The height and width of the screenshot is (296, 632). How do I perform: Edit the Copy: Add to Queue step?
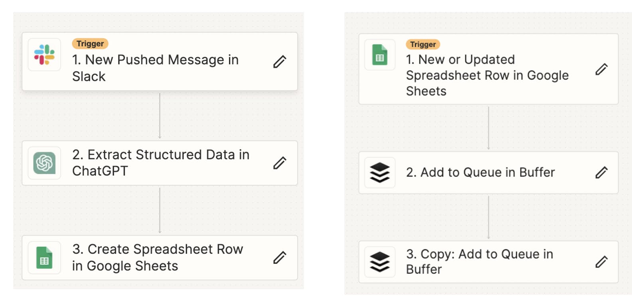pyautogui.click(x=601, y=262)
